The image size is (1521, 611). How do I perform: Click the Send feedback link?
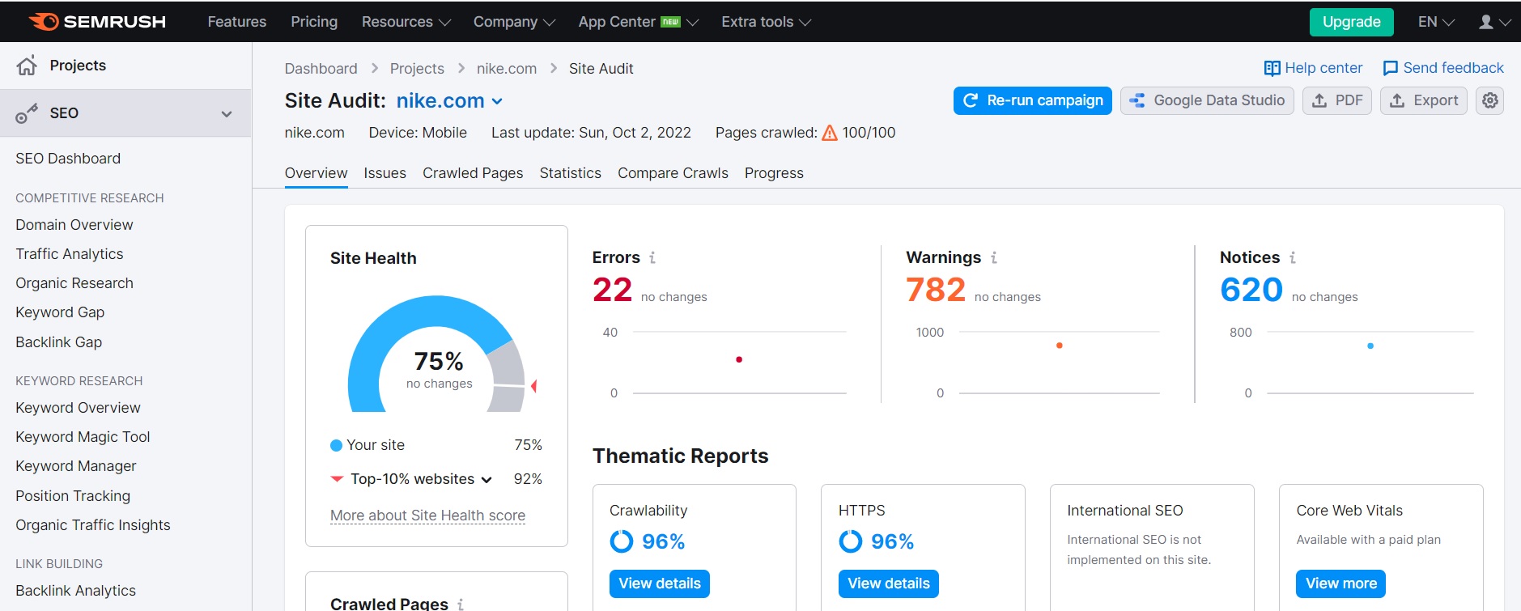pos(1443,68)
